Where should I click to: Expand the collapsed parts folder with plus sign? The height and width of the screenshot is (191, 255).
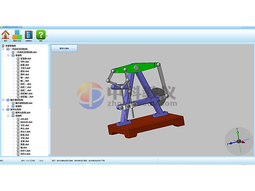pos(8,106)
